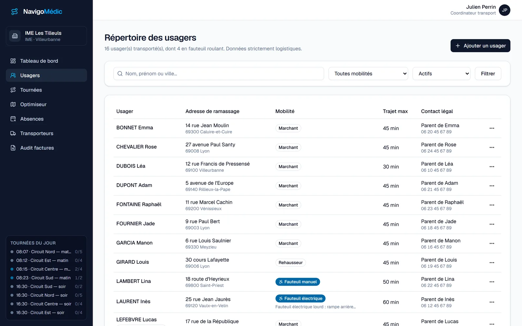Click the Transporteurs truck icon

click(x=13, y=133)
